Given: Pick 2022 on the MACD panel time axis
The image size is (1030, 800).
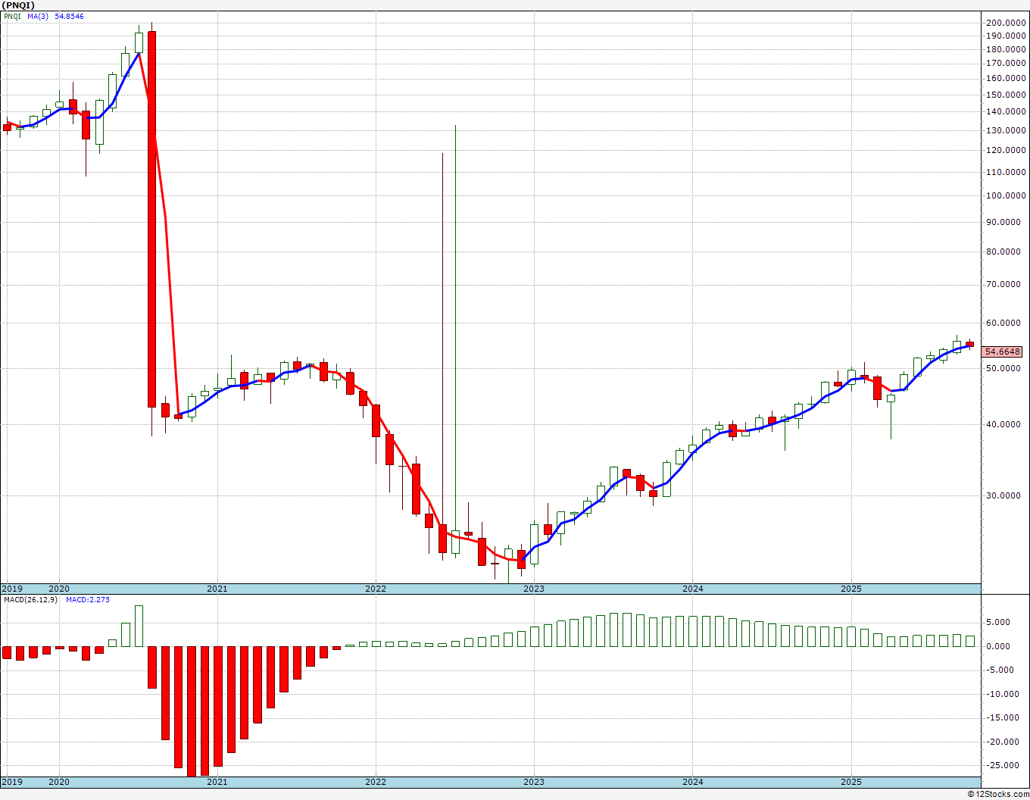Looking at the screenshot, I should pyautogui.click(x=376, y=782).
